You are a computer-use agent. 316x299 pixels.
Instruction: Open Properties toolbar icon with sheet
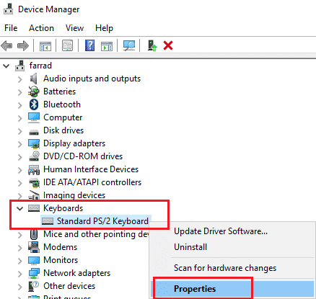[x=67, y=45]
